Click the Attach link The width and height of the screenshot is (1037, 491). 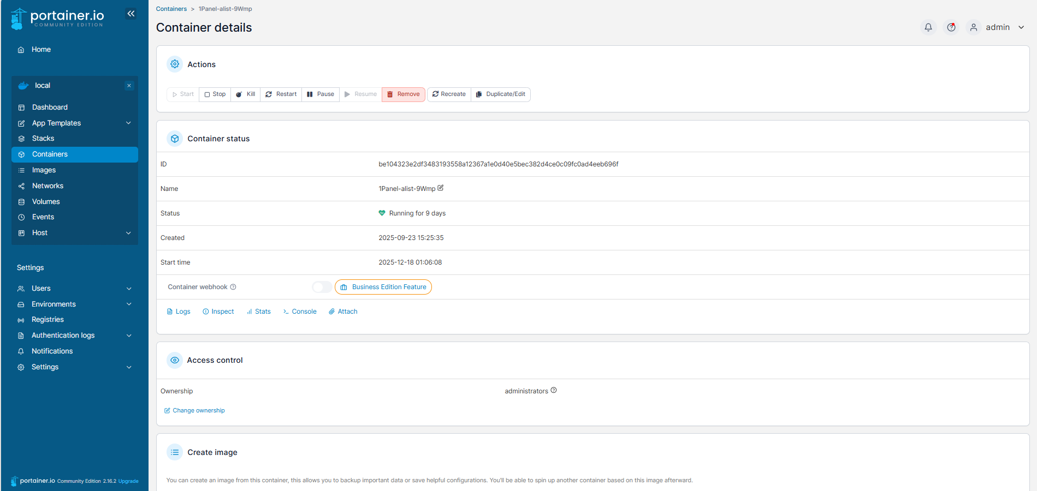pos(343,312)
